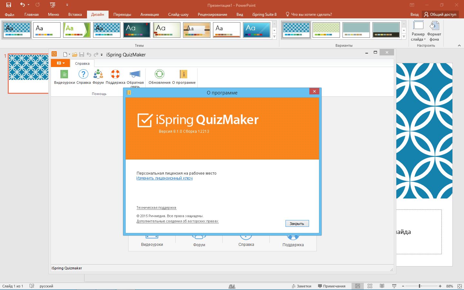Open Видеоуроки in QuizMaker ribbon
This screenshot has height=290, width=464.
coord(64,77)
